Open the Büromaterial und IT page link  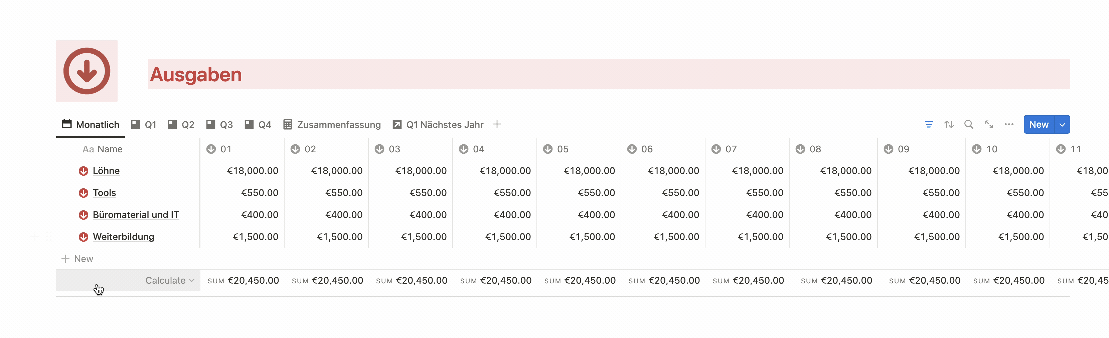pos(136,215)
